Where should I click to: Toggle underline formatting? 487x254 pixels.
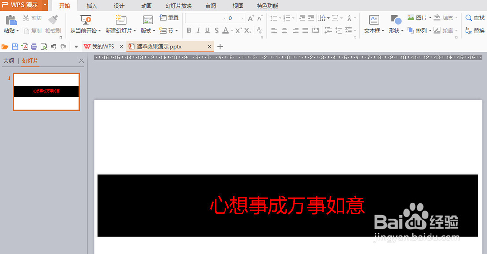[x=207, y=31]
